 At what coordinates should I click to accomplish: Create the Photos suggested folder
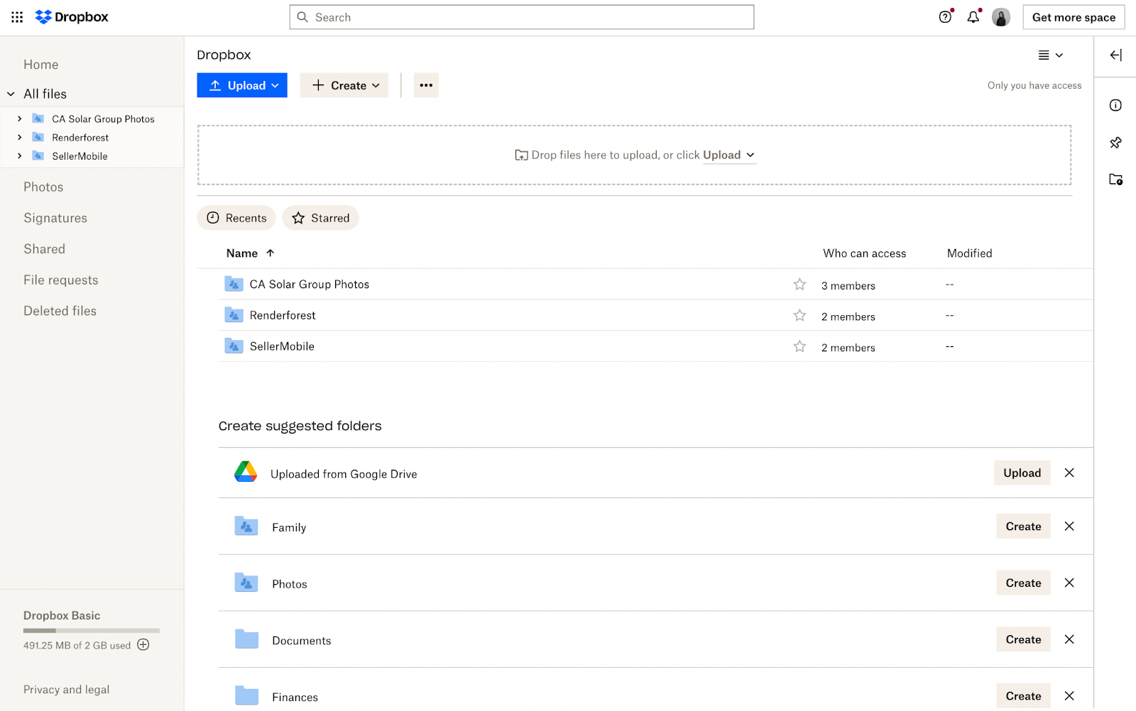(x=1023, y=583)
